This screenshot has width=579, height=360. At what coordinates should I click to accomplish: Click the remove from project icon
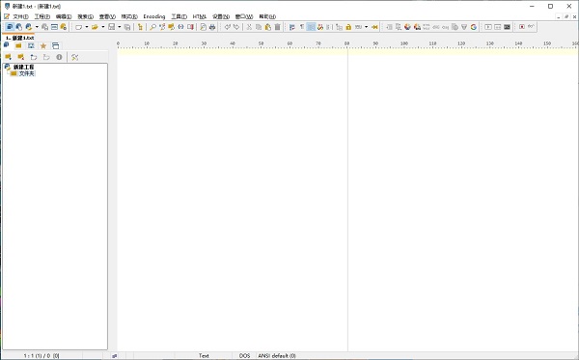point(21,57)
